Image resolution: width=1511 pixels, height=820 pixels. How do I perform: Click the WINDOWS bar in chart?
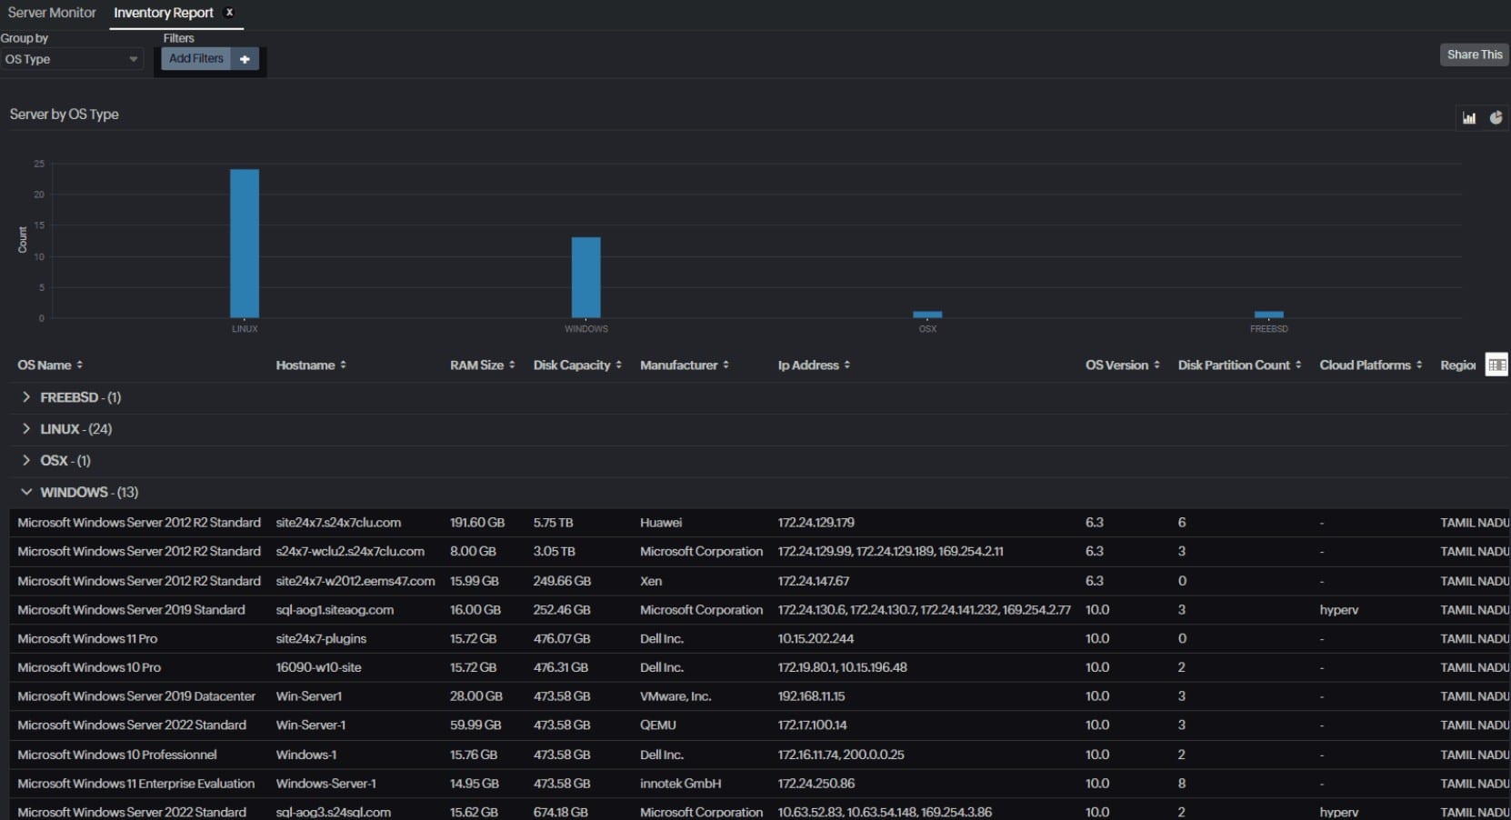pos(586,277)
